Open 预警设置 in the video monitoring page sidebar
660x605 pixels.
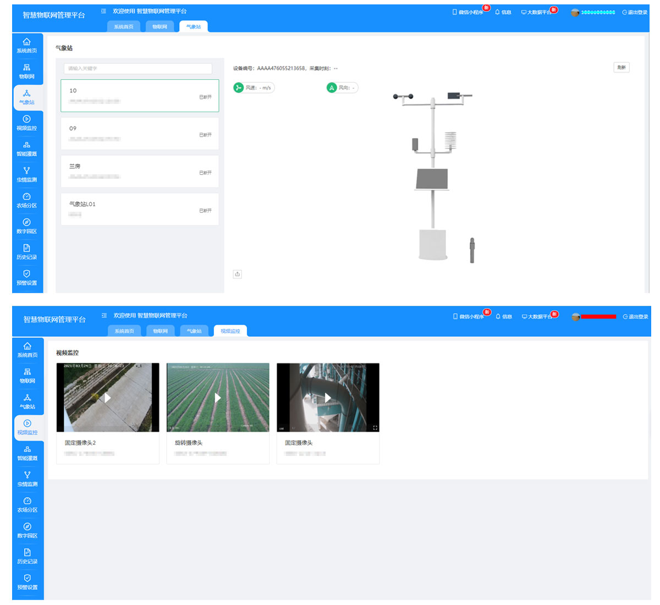(x=28, y=582)
